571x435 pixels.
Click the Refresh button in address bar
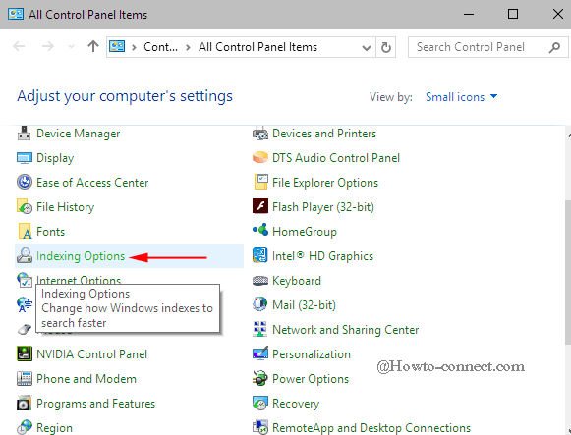[385, 47]
